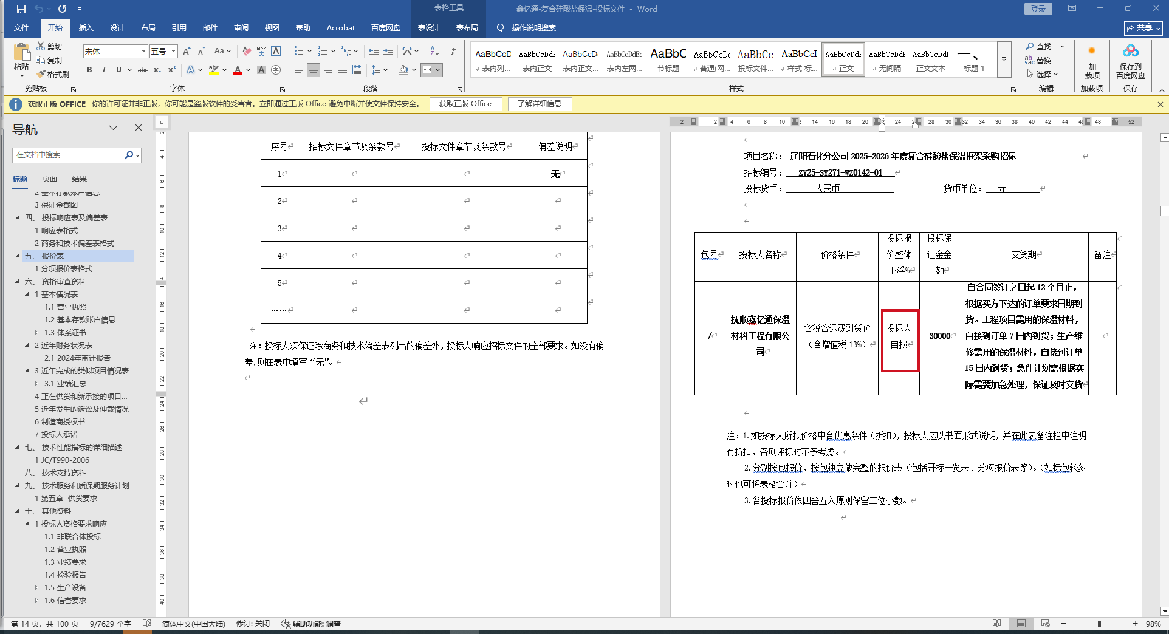This screenshot has height=634, width=1169.
Task: Toggle strikethrough formatting
Action: pyautogui.click(x=143, y=70)
